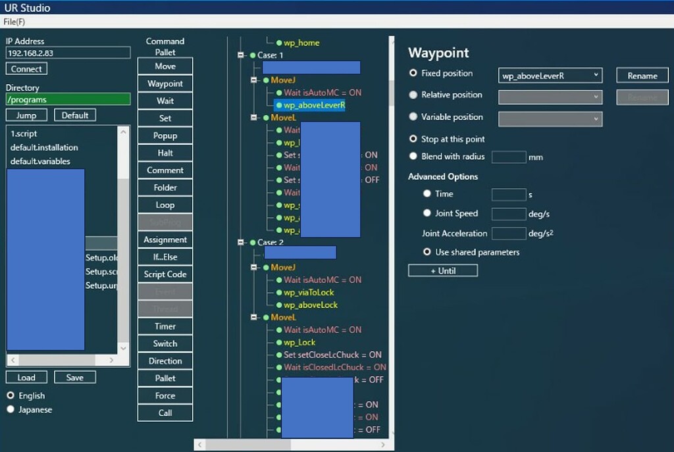Click the program tree horizontal scrollbar right arrow
This screenshot has height=452, width=674.
tap(383, 445)
